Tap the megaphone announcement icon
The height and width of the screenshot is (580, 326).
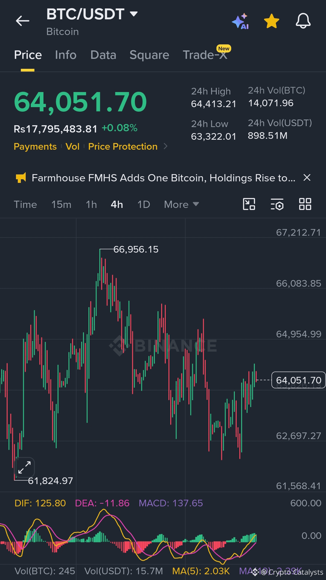click(x=21, y=178)
